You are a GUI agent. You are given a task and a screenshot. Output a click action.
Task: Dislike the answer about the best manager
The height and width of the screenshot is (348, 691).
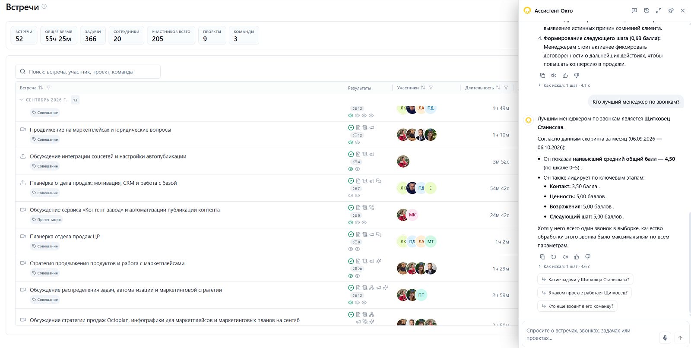587,257
